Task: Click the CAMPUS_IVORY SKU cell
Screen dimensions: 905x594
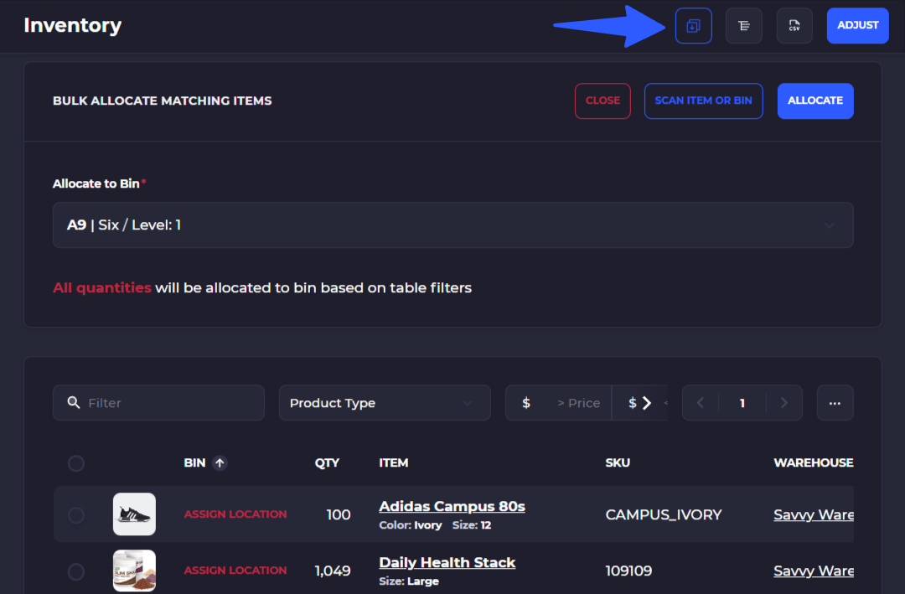Action: (664, 514)
